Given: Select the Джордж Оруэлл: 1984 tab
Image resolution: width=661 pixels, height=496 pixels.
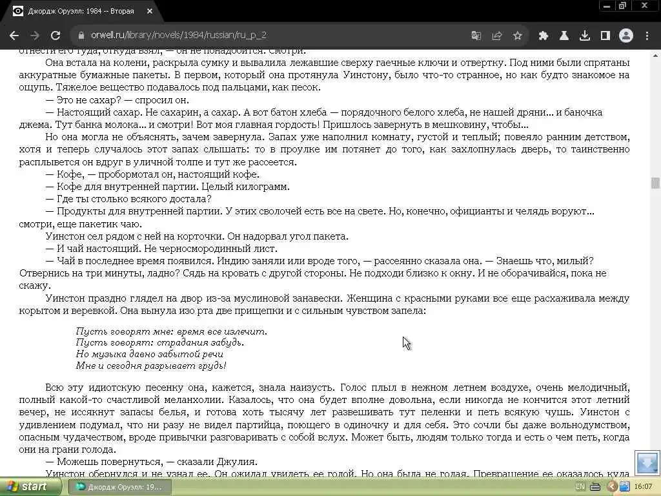Looking at the screenshot, I should tap(81, 12).
